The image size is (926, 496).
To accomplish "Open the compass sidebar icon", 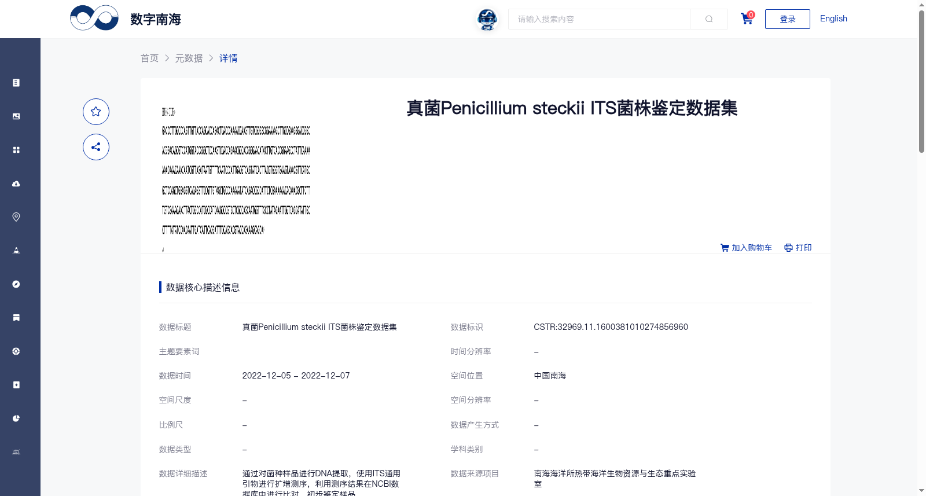I will click(16, 284).
